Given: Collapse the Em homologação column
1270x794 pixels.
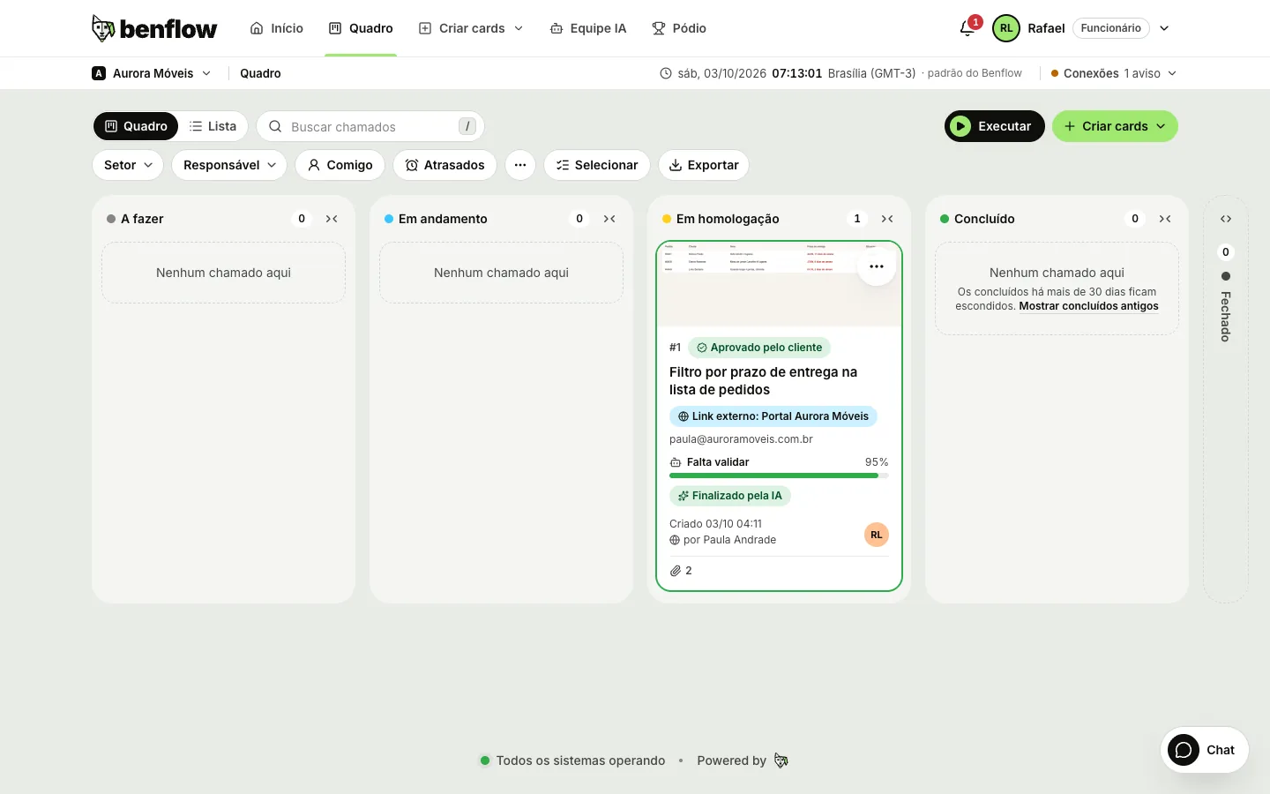Looking at the screenshot, I should 887,219.
